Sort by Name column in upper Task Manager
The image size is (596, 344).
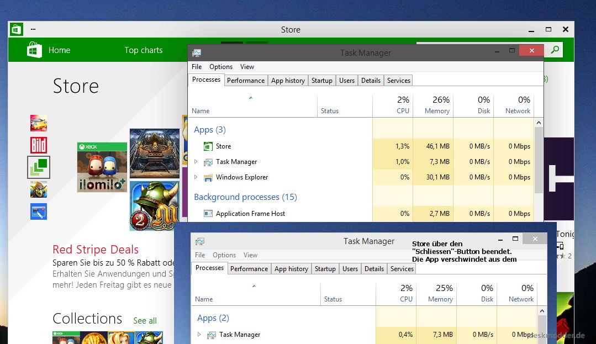(x=253, y=105)
